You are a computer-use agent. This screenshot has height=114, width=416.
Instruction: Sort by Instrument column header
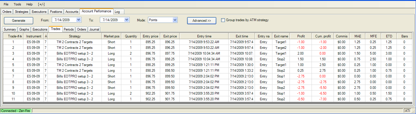point(33,36)
